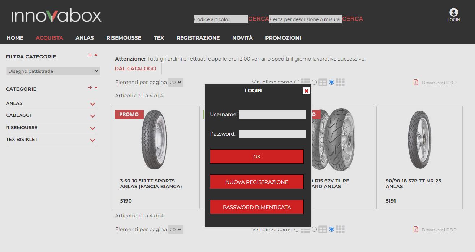
Task: Open the NOVITÀ menu item
Action: coord(242,38)
